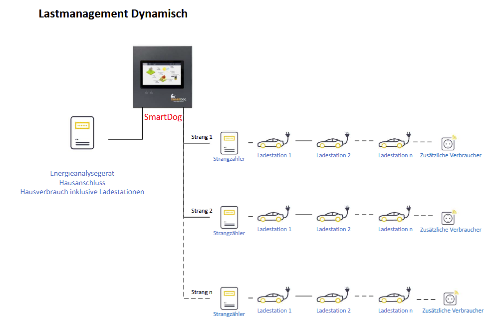Viewport: 485px width, 335px height.
Task: Click the Strangzähler meter icon on Strang 1
Action: coord(229,143)
